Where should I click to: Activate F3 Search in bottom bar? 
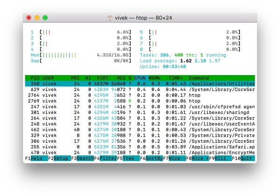[x=82, y=158]
